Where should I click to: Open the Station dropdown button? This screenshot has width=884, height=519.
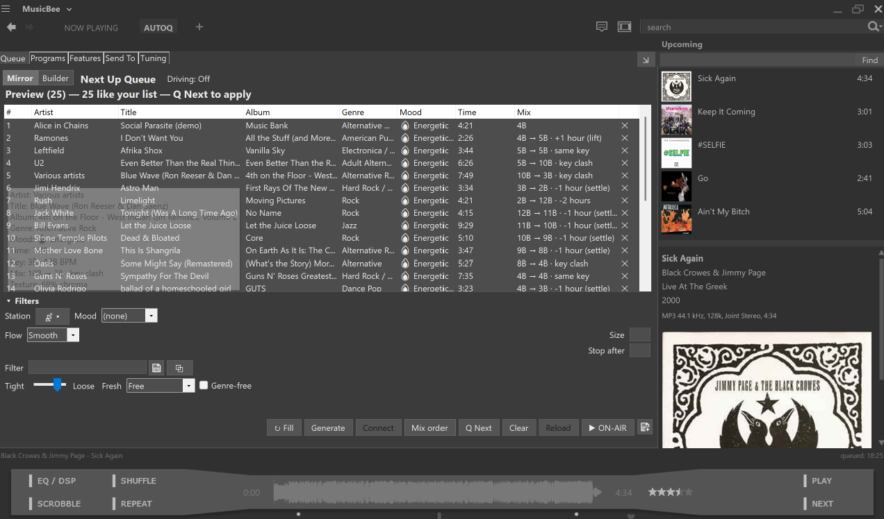pyautogui.click(x=52, y=316)
